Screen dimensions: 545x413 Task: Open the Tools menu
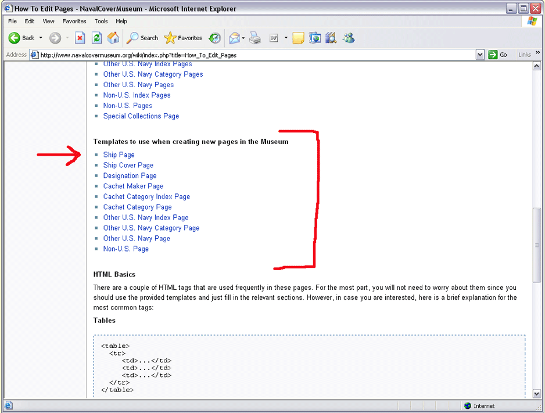101,21
